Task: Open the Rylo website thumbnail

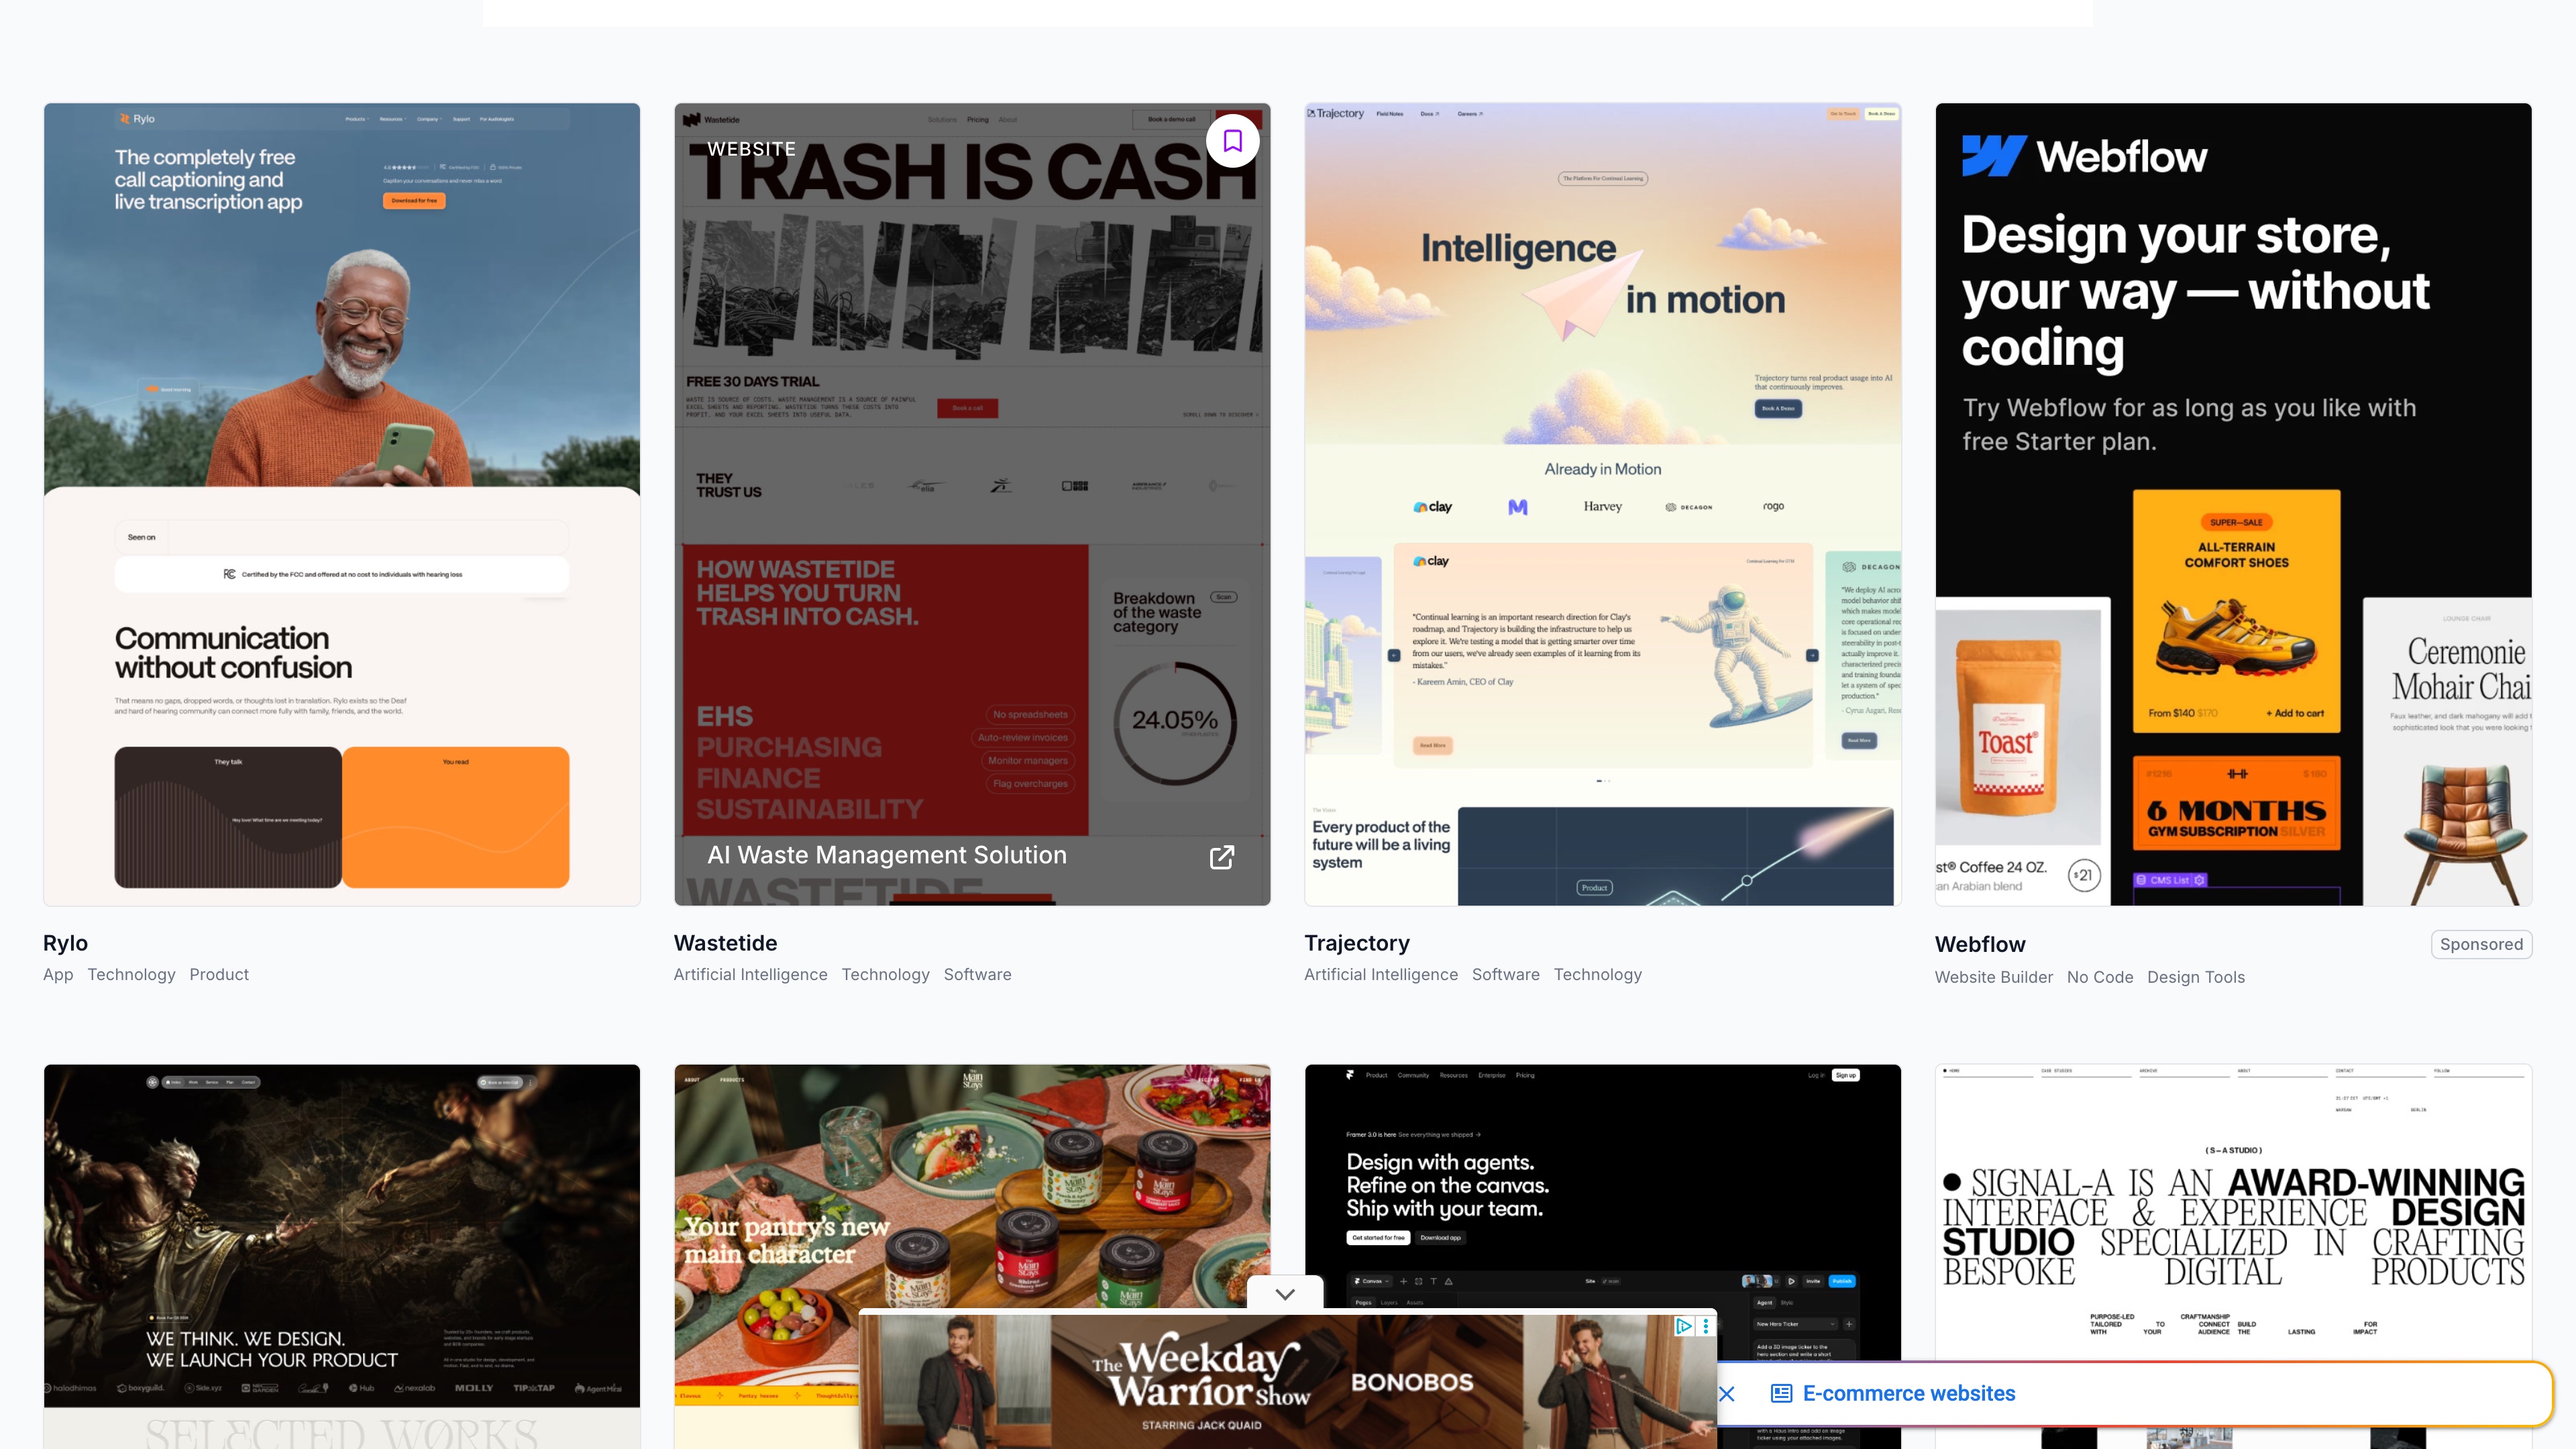Action: (x=342, y=504)
